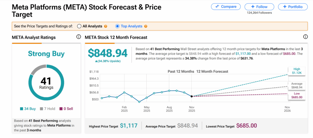Click the info icon beside 12 Month Forecast
Image resolution: width=313 pixels, height=138 pixels.
click(305, 37)
